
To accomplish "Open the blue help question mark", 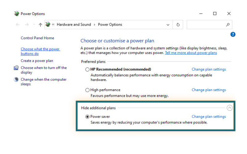I will 233,34.
